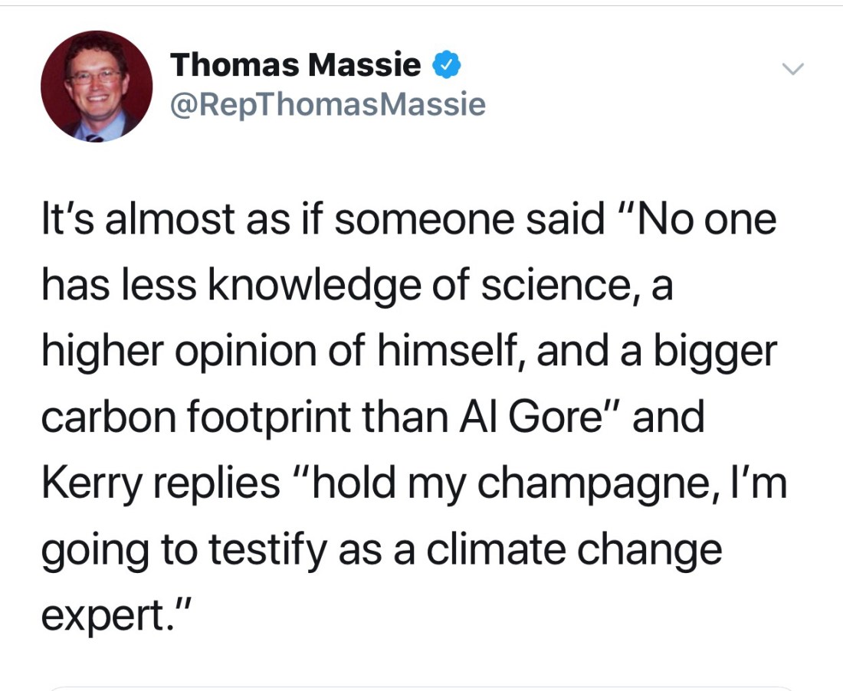Viewport: 843px width, 691px height.
Task: Open the tweet options chevron menu
Action: [793, 70]
